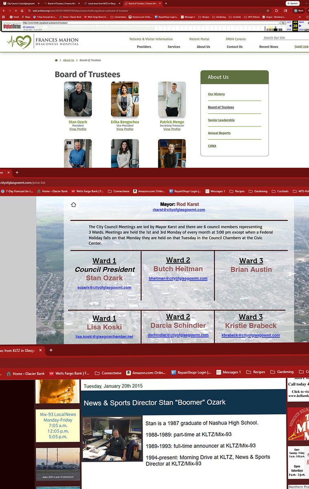Click lisa.koski@glasgowchamber.net email link

pyautogui.click(x=104, y=337)
